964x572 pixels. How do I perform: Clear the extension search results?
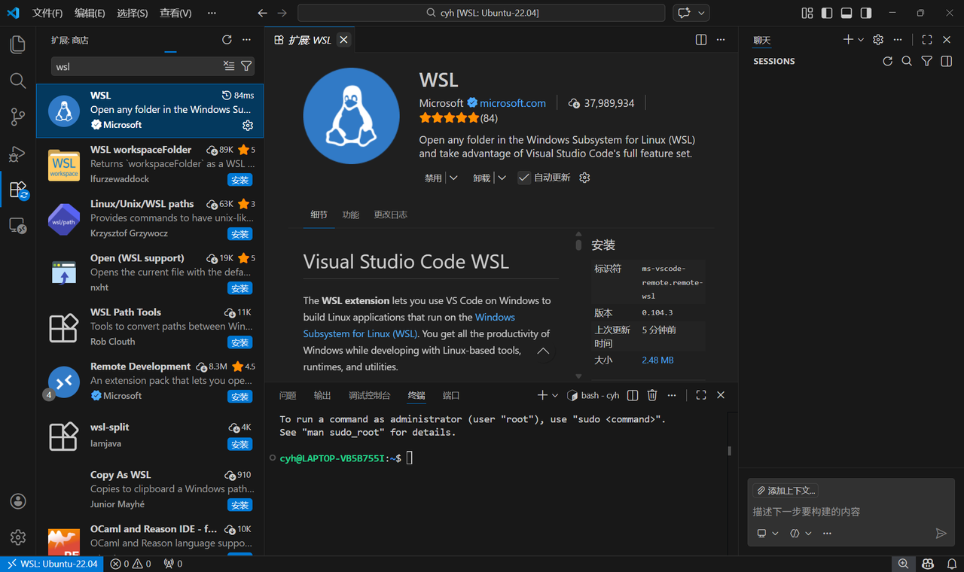(229, 66)
